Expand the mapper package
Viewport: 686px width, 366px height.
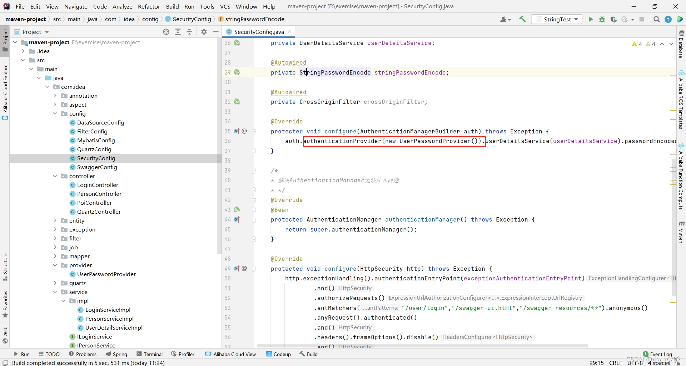[55, 256]
